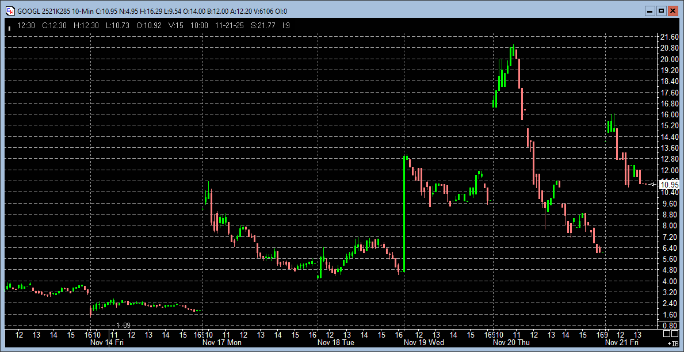Click the right small square box above +IB

pyautogui.click(x=674, y=335)
